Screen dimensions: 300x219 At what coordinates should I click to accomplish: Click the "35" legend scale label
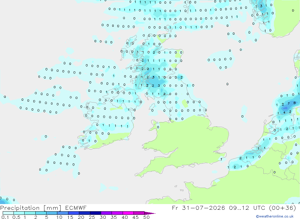pos(114,217)
